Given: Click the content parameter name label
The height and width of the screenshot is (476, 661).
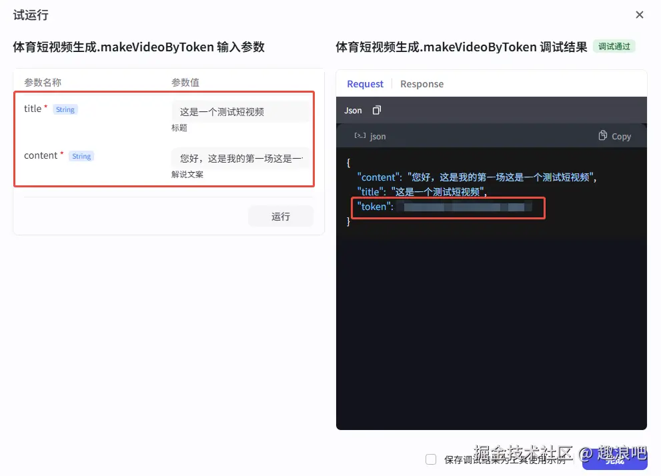Looking at the screenshot, I should tap(41, 155).
